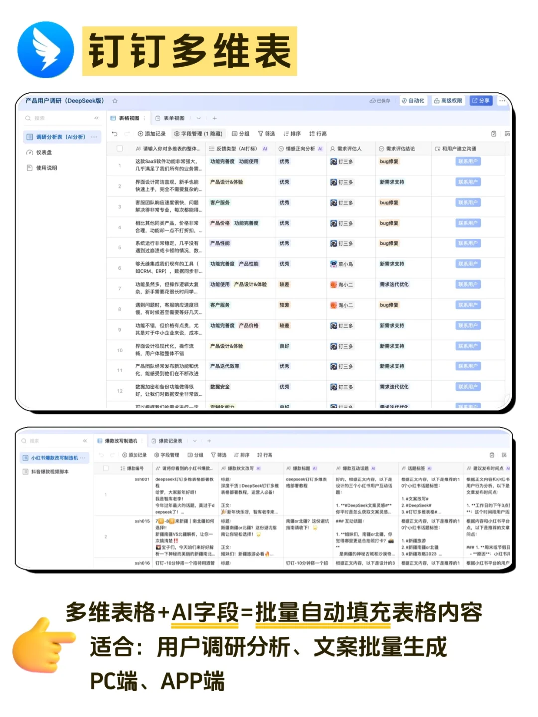Viewport: 538px width, 717px height.
Task: Click the undo arrow in the toolbar
Action: tap(114, 133)
